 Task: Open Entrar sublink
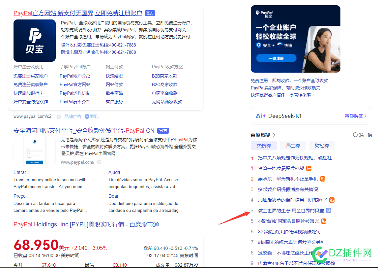(x=20, y=172)
